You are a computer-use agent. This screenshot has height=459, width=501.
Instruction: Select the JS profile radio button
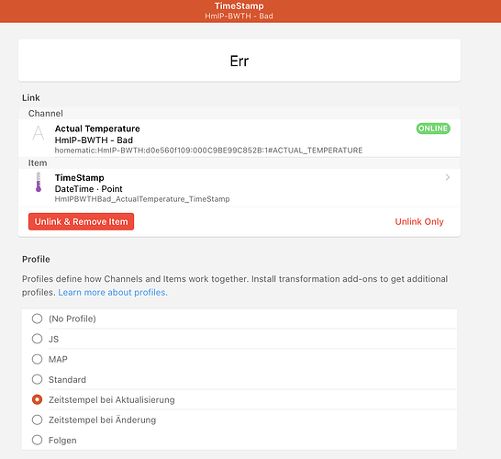click(x=37, y=339)
